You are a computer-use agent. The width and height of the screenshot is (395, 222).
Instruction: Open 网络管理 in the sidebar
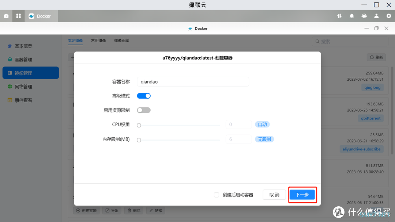(x=23, y=87)
